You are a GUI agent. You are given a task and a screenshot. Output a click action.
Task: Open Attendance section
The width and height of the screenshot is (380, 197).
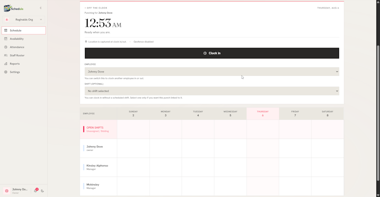click(24, 47)
